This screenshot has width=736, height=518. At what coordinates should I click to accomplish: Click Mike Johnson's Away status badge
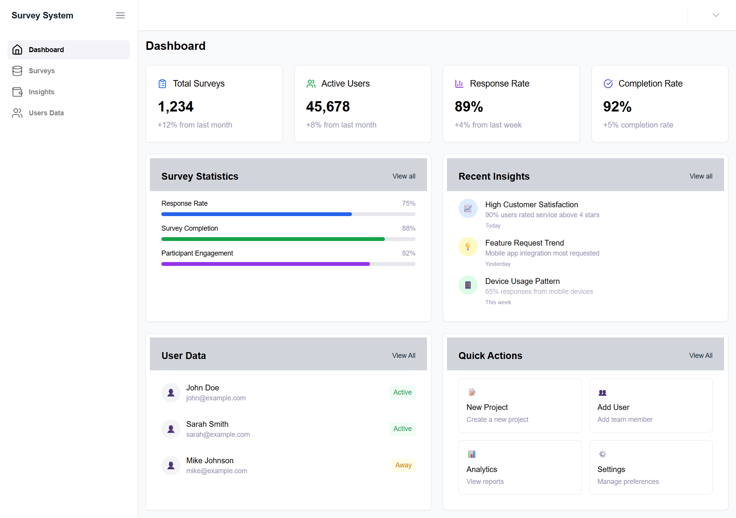tap(403, 465)
